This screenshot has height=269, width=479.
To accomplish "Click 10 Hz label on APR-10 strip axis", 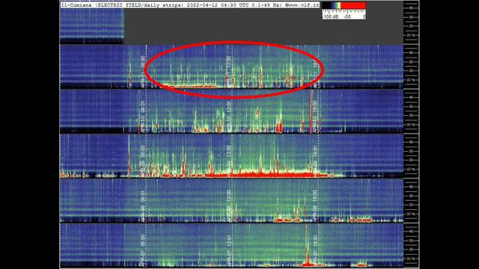I will 411,125.
